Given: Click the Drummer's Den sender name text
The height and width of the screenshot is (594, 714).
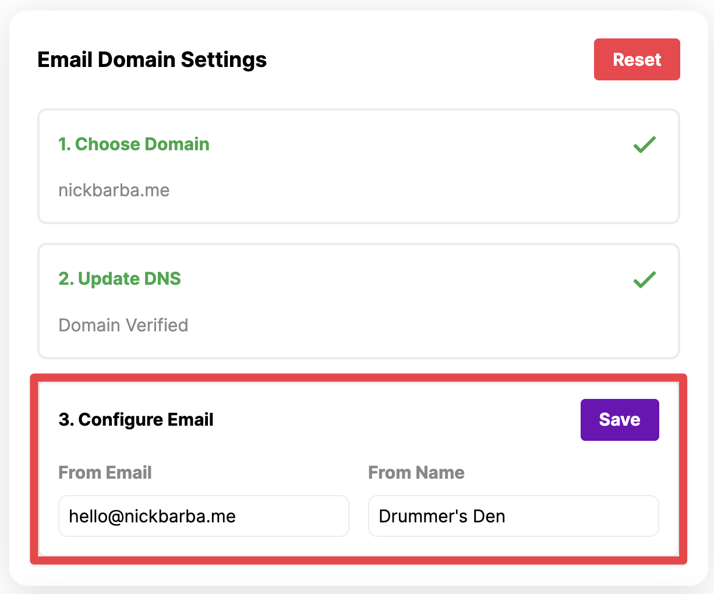Looking at the screenshot, I should click(442, 517).
